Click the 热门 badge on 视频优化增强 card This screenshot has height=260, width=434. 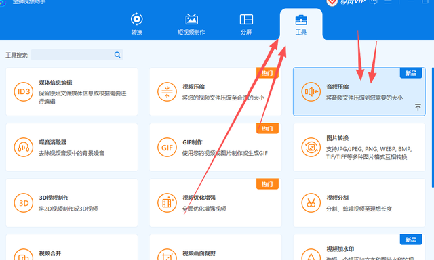267,184
